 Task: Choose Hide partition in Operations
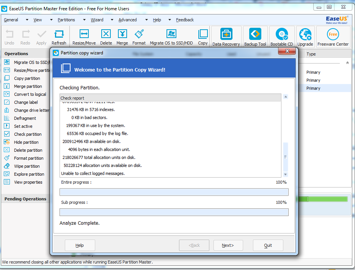tap(26, 142)
